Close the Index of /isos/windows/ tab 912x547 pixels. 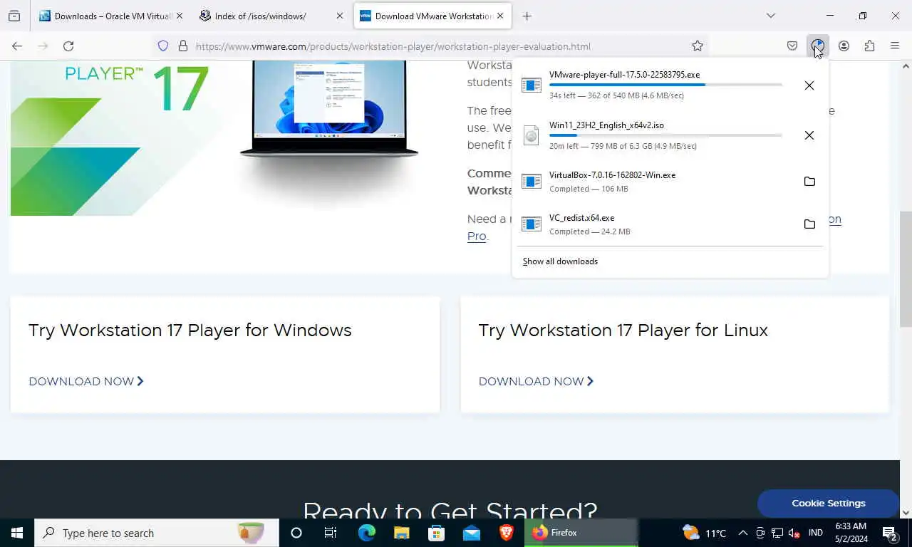click(339, 16)
